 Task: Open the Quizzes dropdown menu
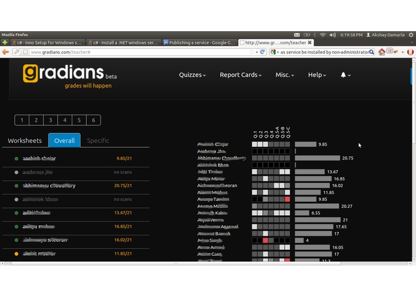(192, 75)
